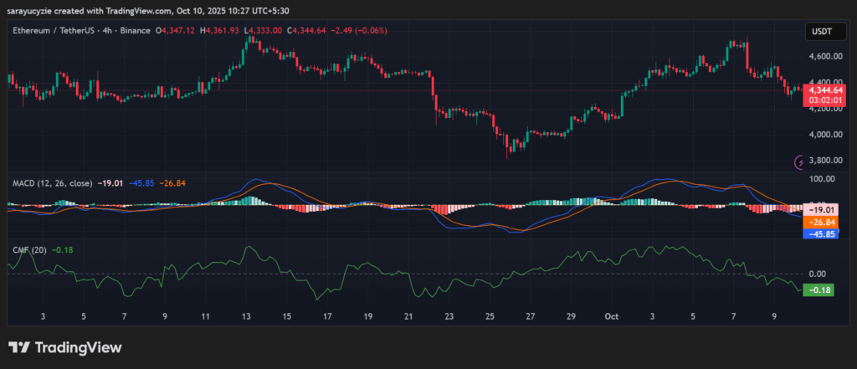The height and width of the screenshot is (369, 857).
Task: Click the 4,600.00 price scale level
Action: pos(824,57)
